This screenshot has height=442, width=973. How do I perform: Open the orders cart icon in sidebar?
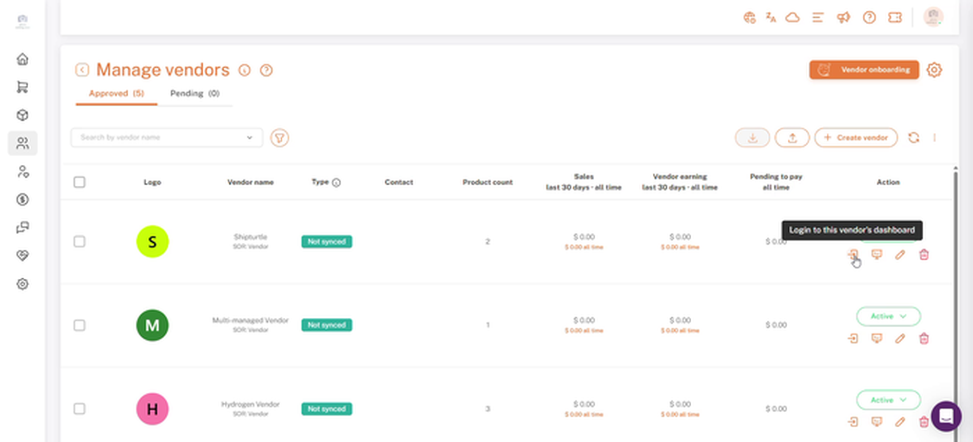(x=23, y=87)
